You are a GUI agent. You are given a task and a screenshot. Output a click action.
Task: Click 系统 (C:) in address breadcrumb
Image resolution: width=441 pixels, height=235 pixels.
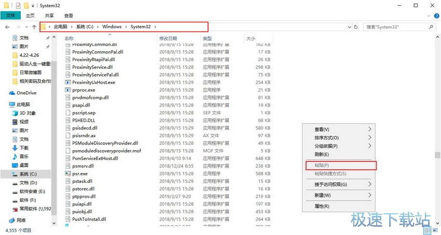[x=85, y=27]
